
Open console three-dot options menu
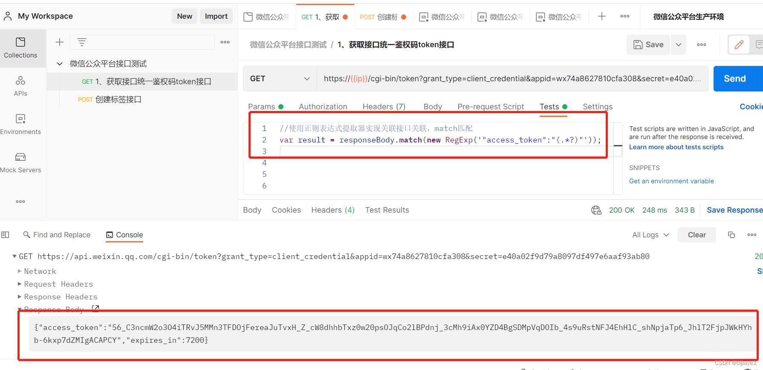coord(752,235)
